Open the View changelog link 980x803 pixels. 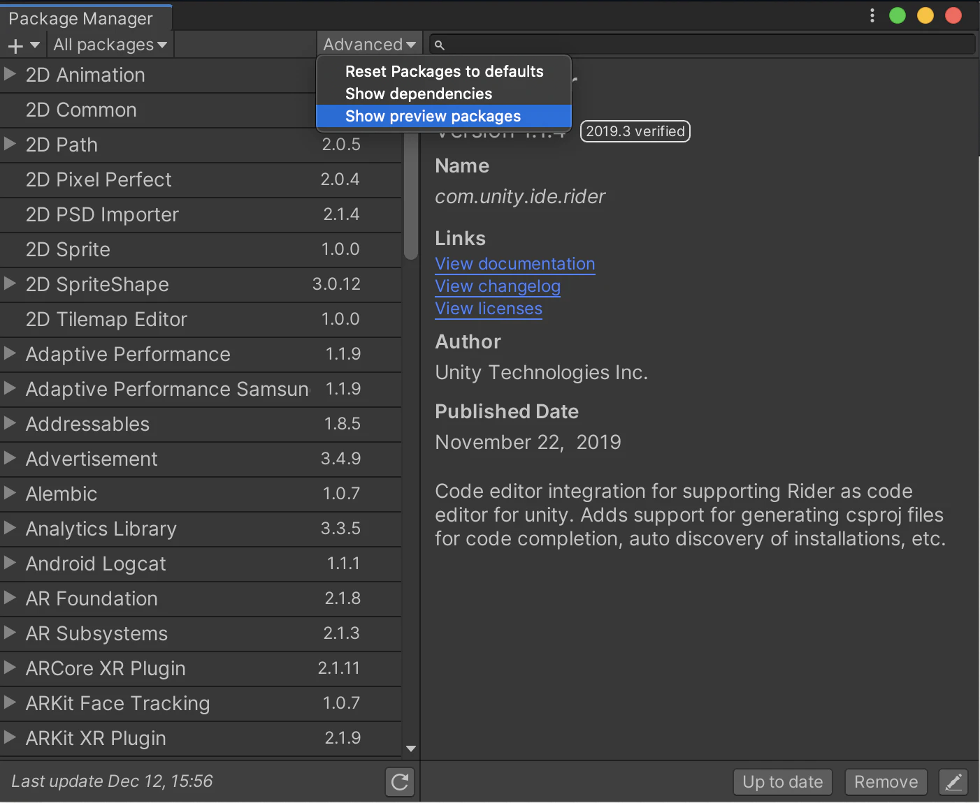point(498,286)
